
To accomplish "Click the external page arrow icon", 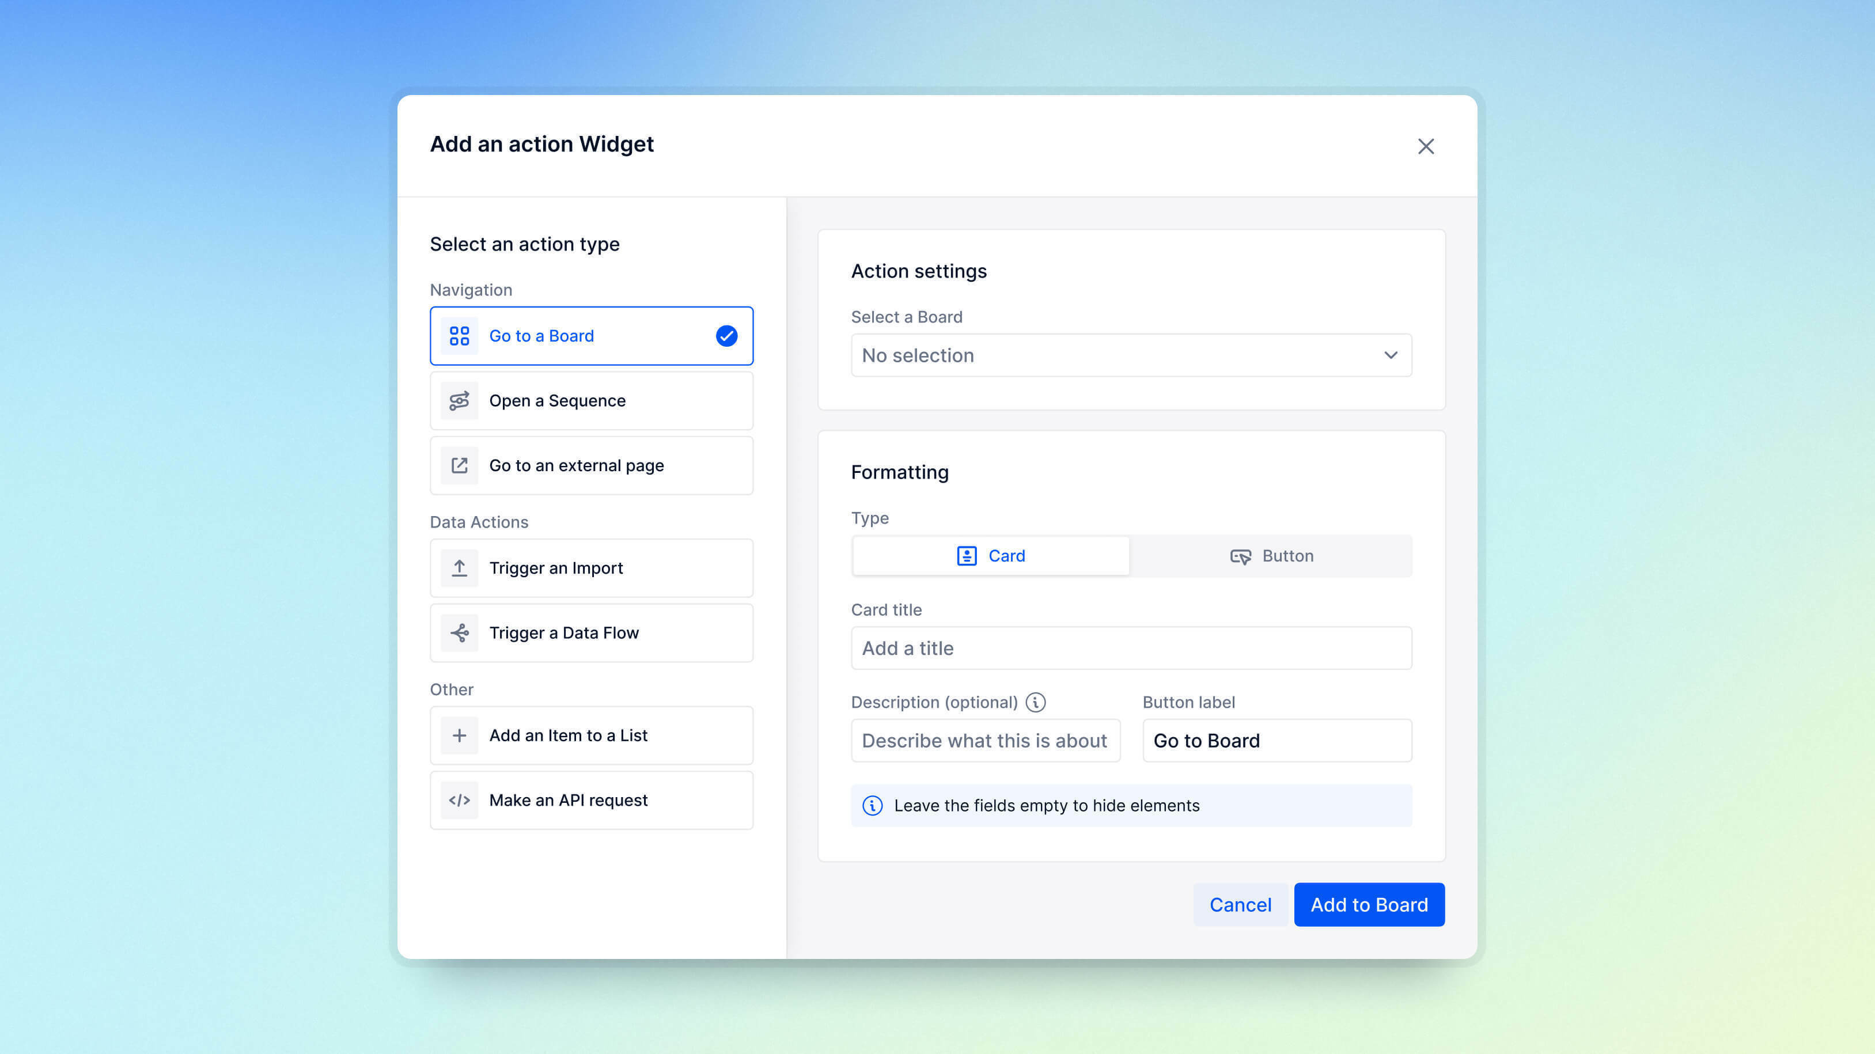I will 459,465.
